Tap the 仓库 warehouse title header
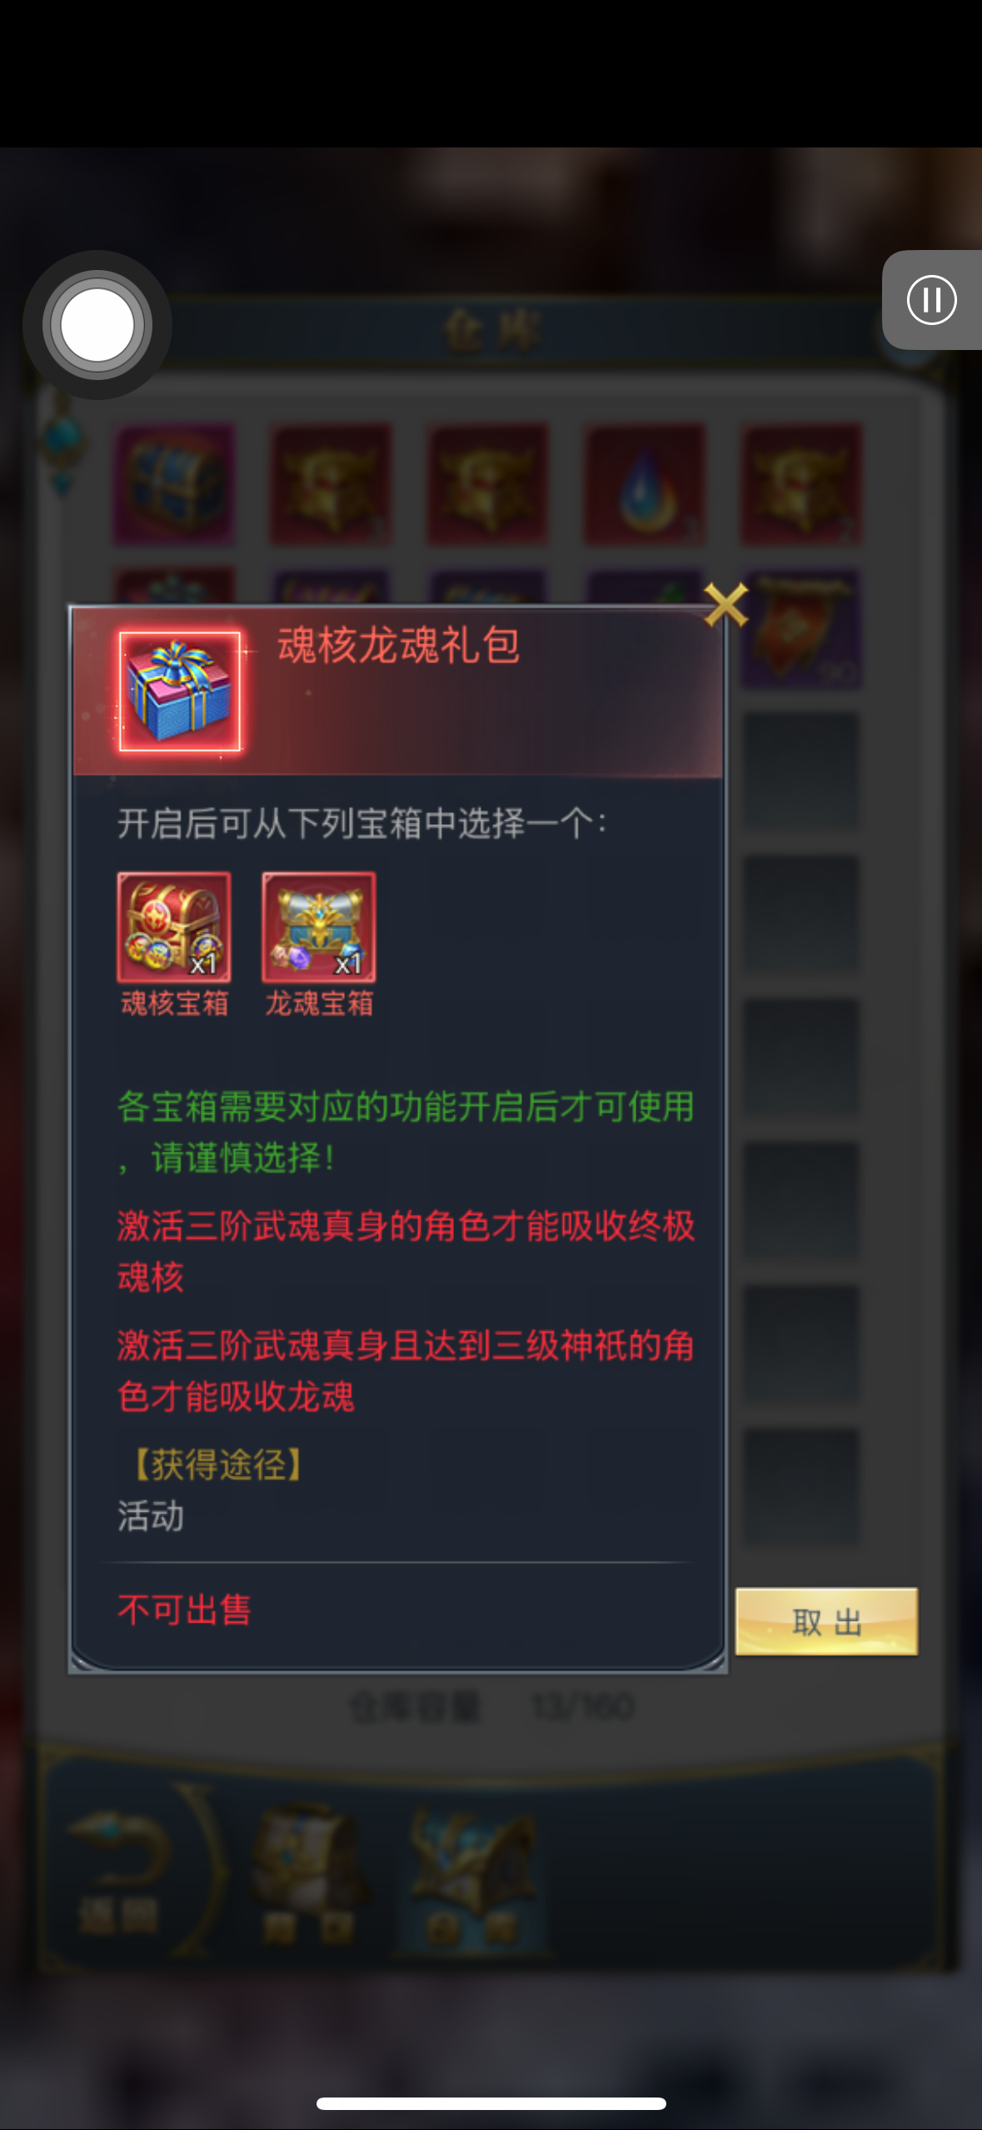Screen dimensions: 982x2130 491,330
